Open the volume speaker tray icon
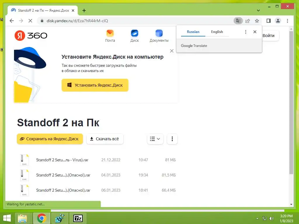 [271, 218]
